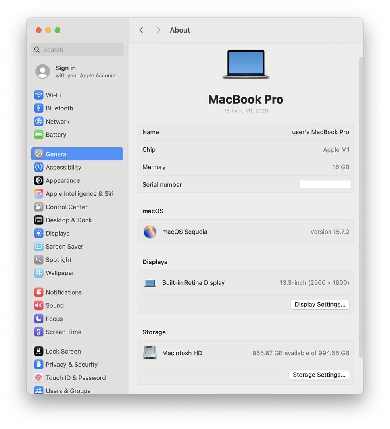Click the Touch ID & Password icon
The height and width of the screenshot is (429, 390).
click(38, 378)
